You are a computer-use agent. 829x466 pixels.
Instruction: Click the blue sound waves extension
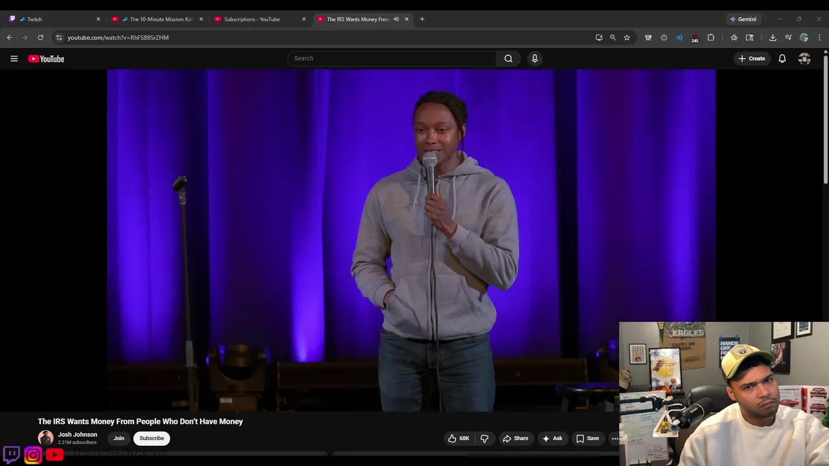coord(679,38)
